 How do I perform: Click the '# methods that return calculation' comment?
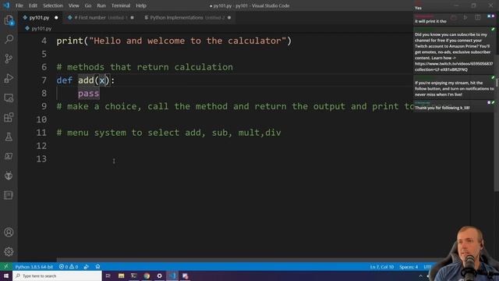pyautogui.click(x=145, y=67)
